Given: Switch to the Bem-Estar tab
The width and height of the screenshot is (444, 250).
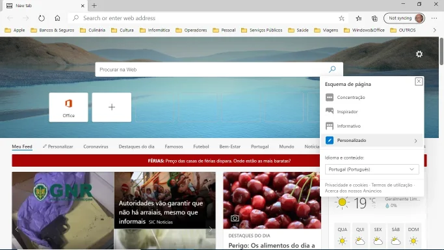Looking at the screenshot, I should pos(230,146).
